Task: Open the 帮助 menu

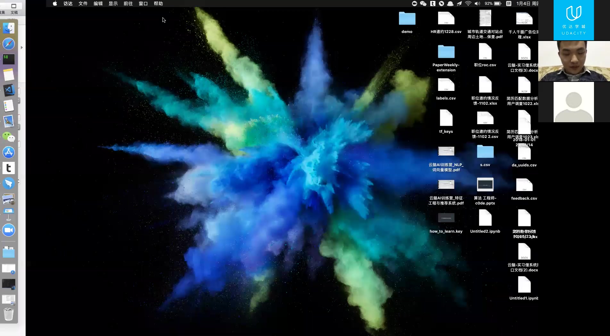Action: (158, 4)
